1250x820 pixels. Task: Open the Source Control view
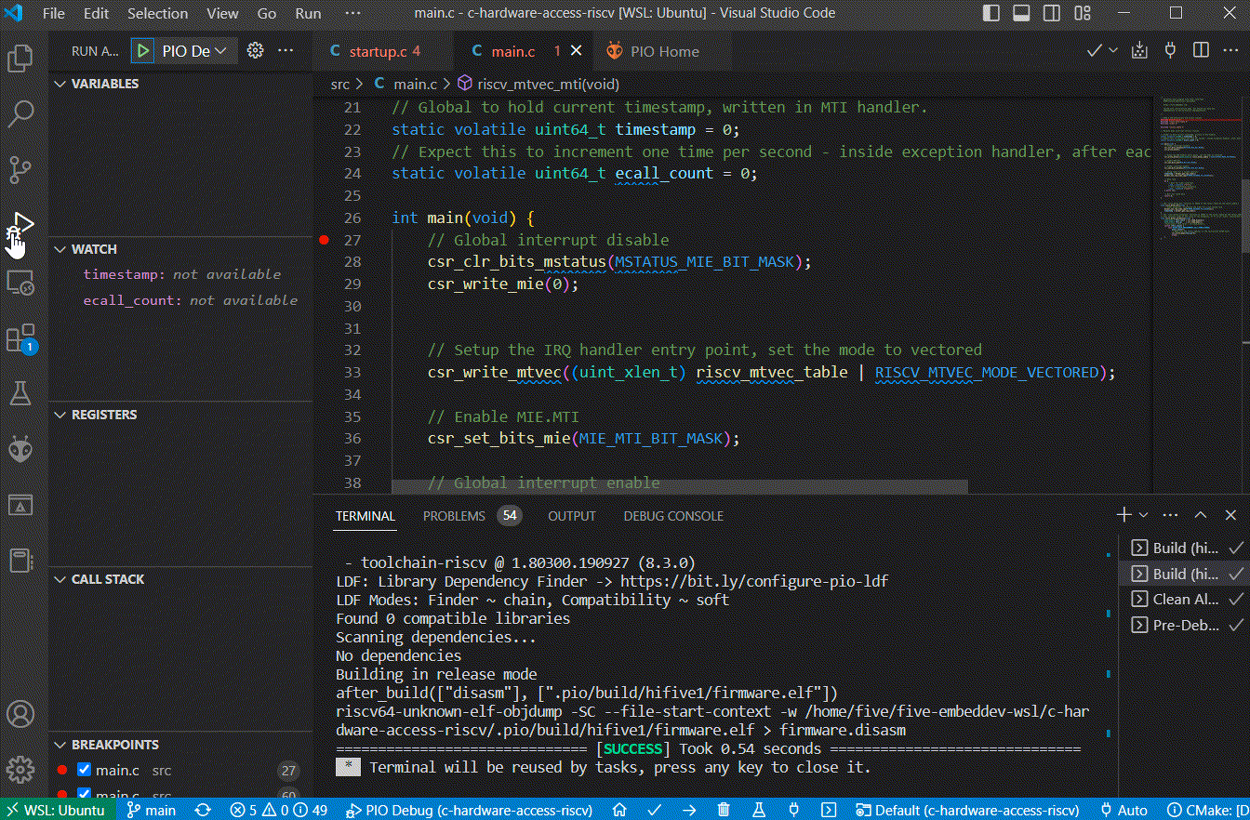coord(20,169)
